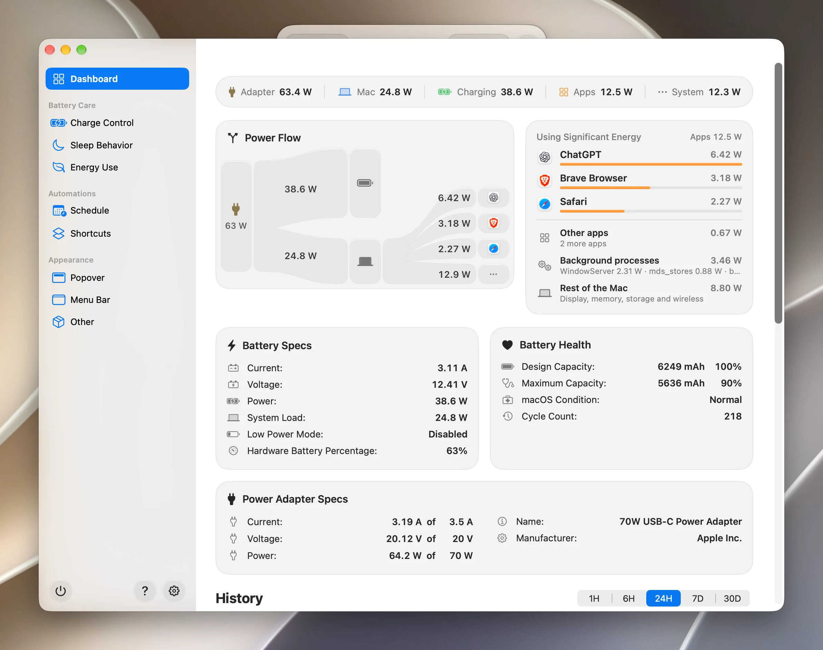Image resolution: width=823 pixels, height=650 pixels.
Task: Open Shortcuts automations page
Action: coord(117,233)
